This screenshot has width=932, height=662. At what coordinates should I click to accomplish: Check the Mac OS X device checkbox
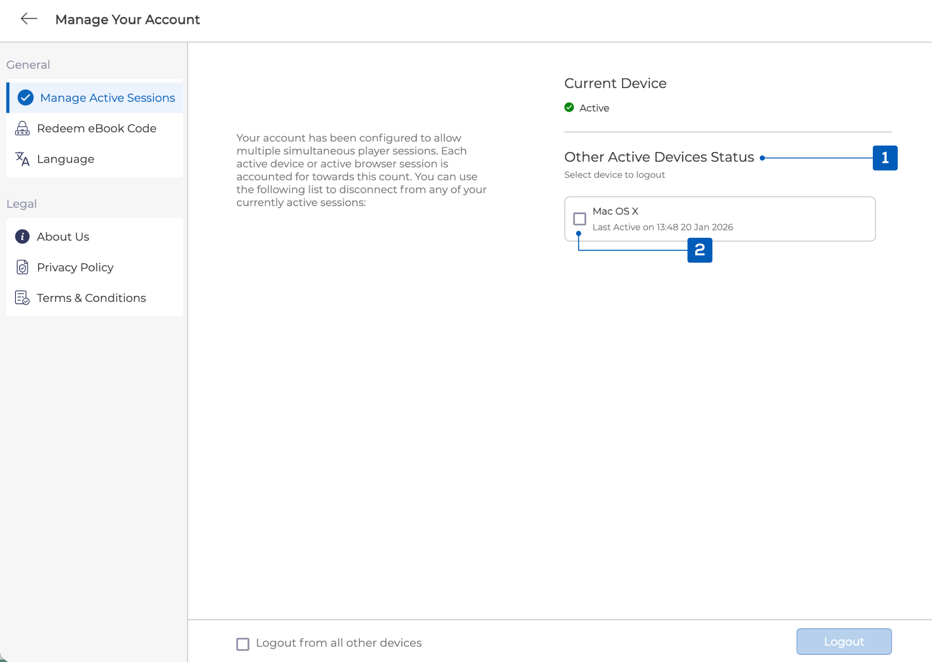(579, 219)
